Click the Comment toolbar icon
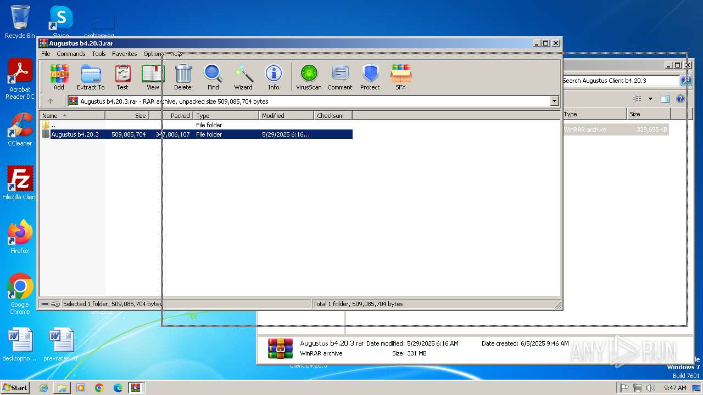This screenshot has width=703, height=395. coord(340,77)
